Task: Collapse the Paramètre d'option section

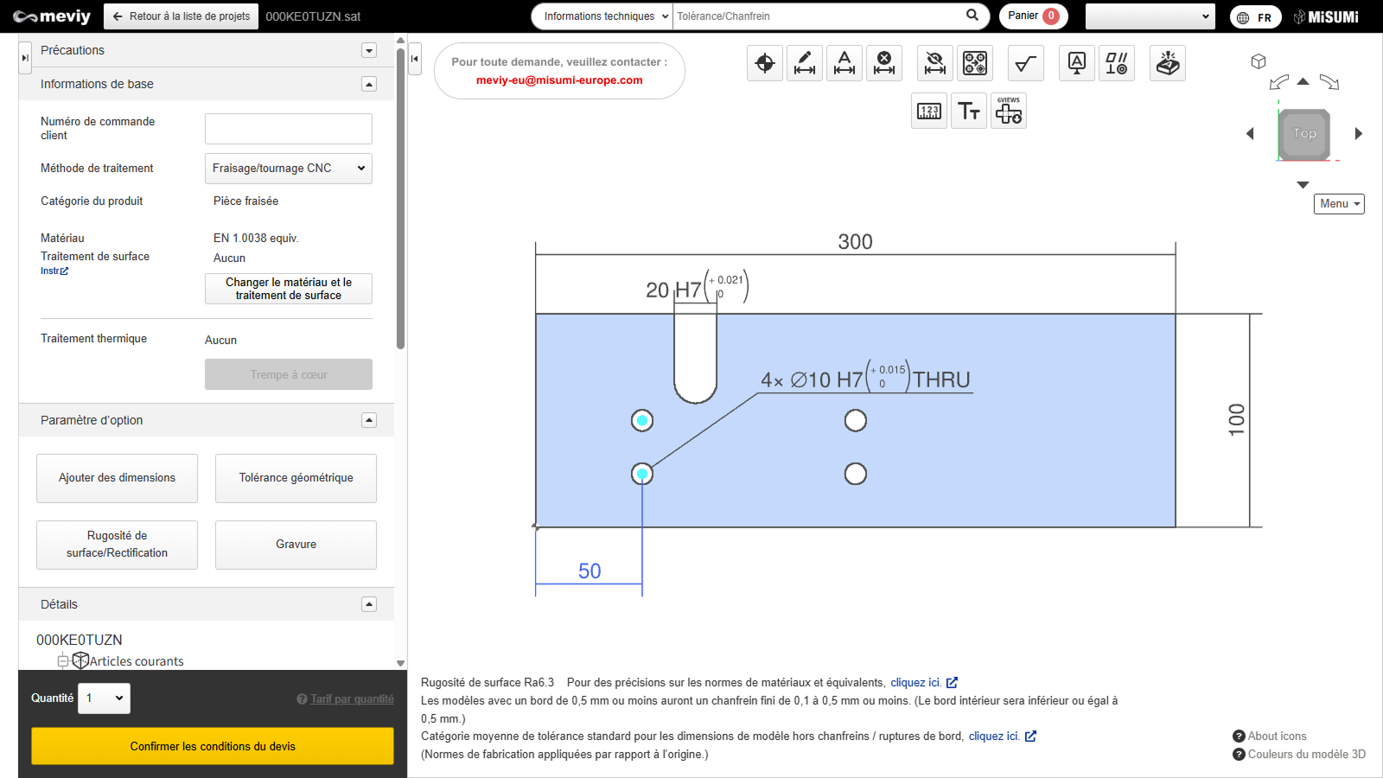Action: pos(369,420)
